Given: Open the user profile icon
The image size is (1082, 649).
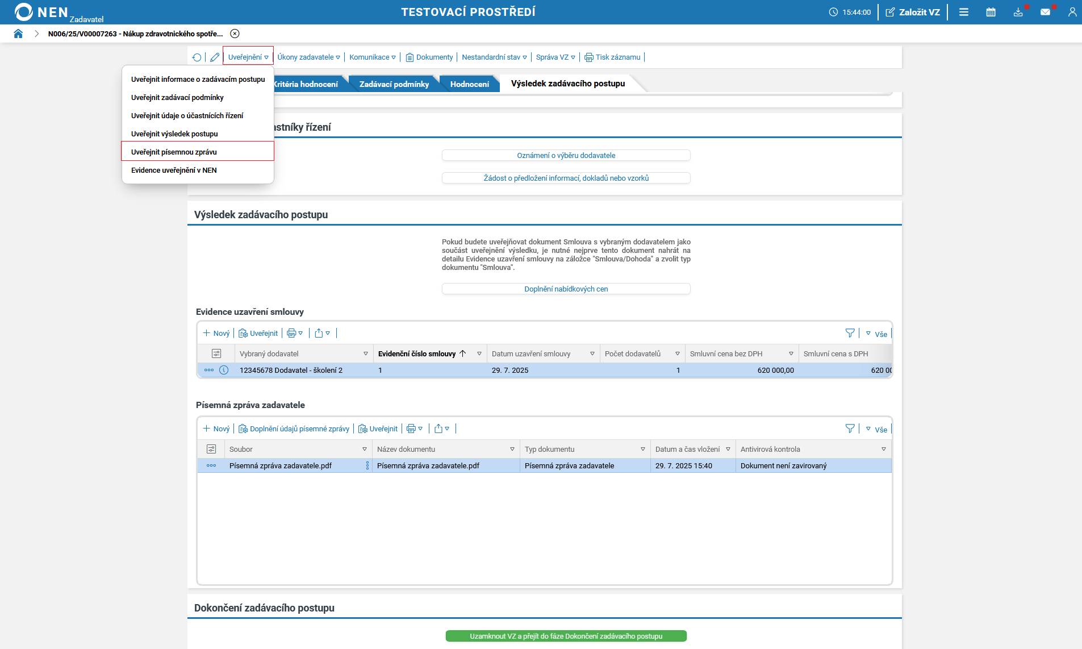Looking at the screenshot, I should tap(1072, 12).
